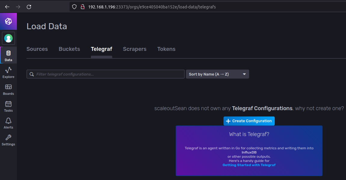Click the InfluxDB bold text

[249, 152]
